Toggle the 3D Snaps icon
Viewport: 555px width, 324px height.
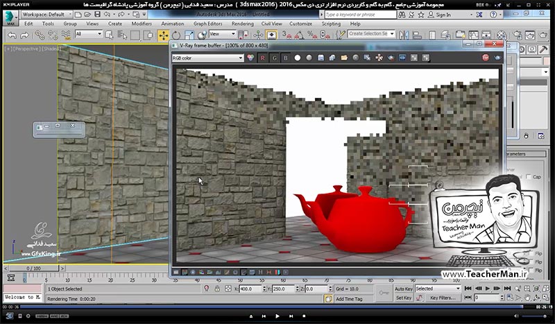(286, 35)
